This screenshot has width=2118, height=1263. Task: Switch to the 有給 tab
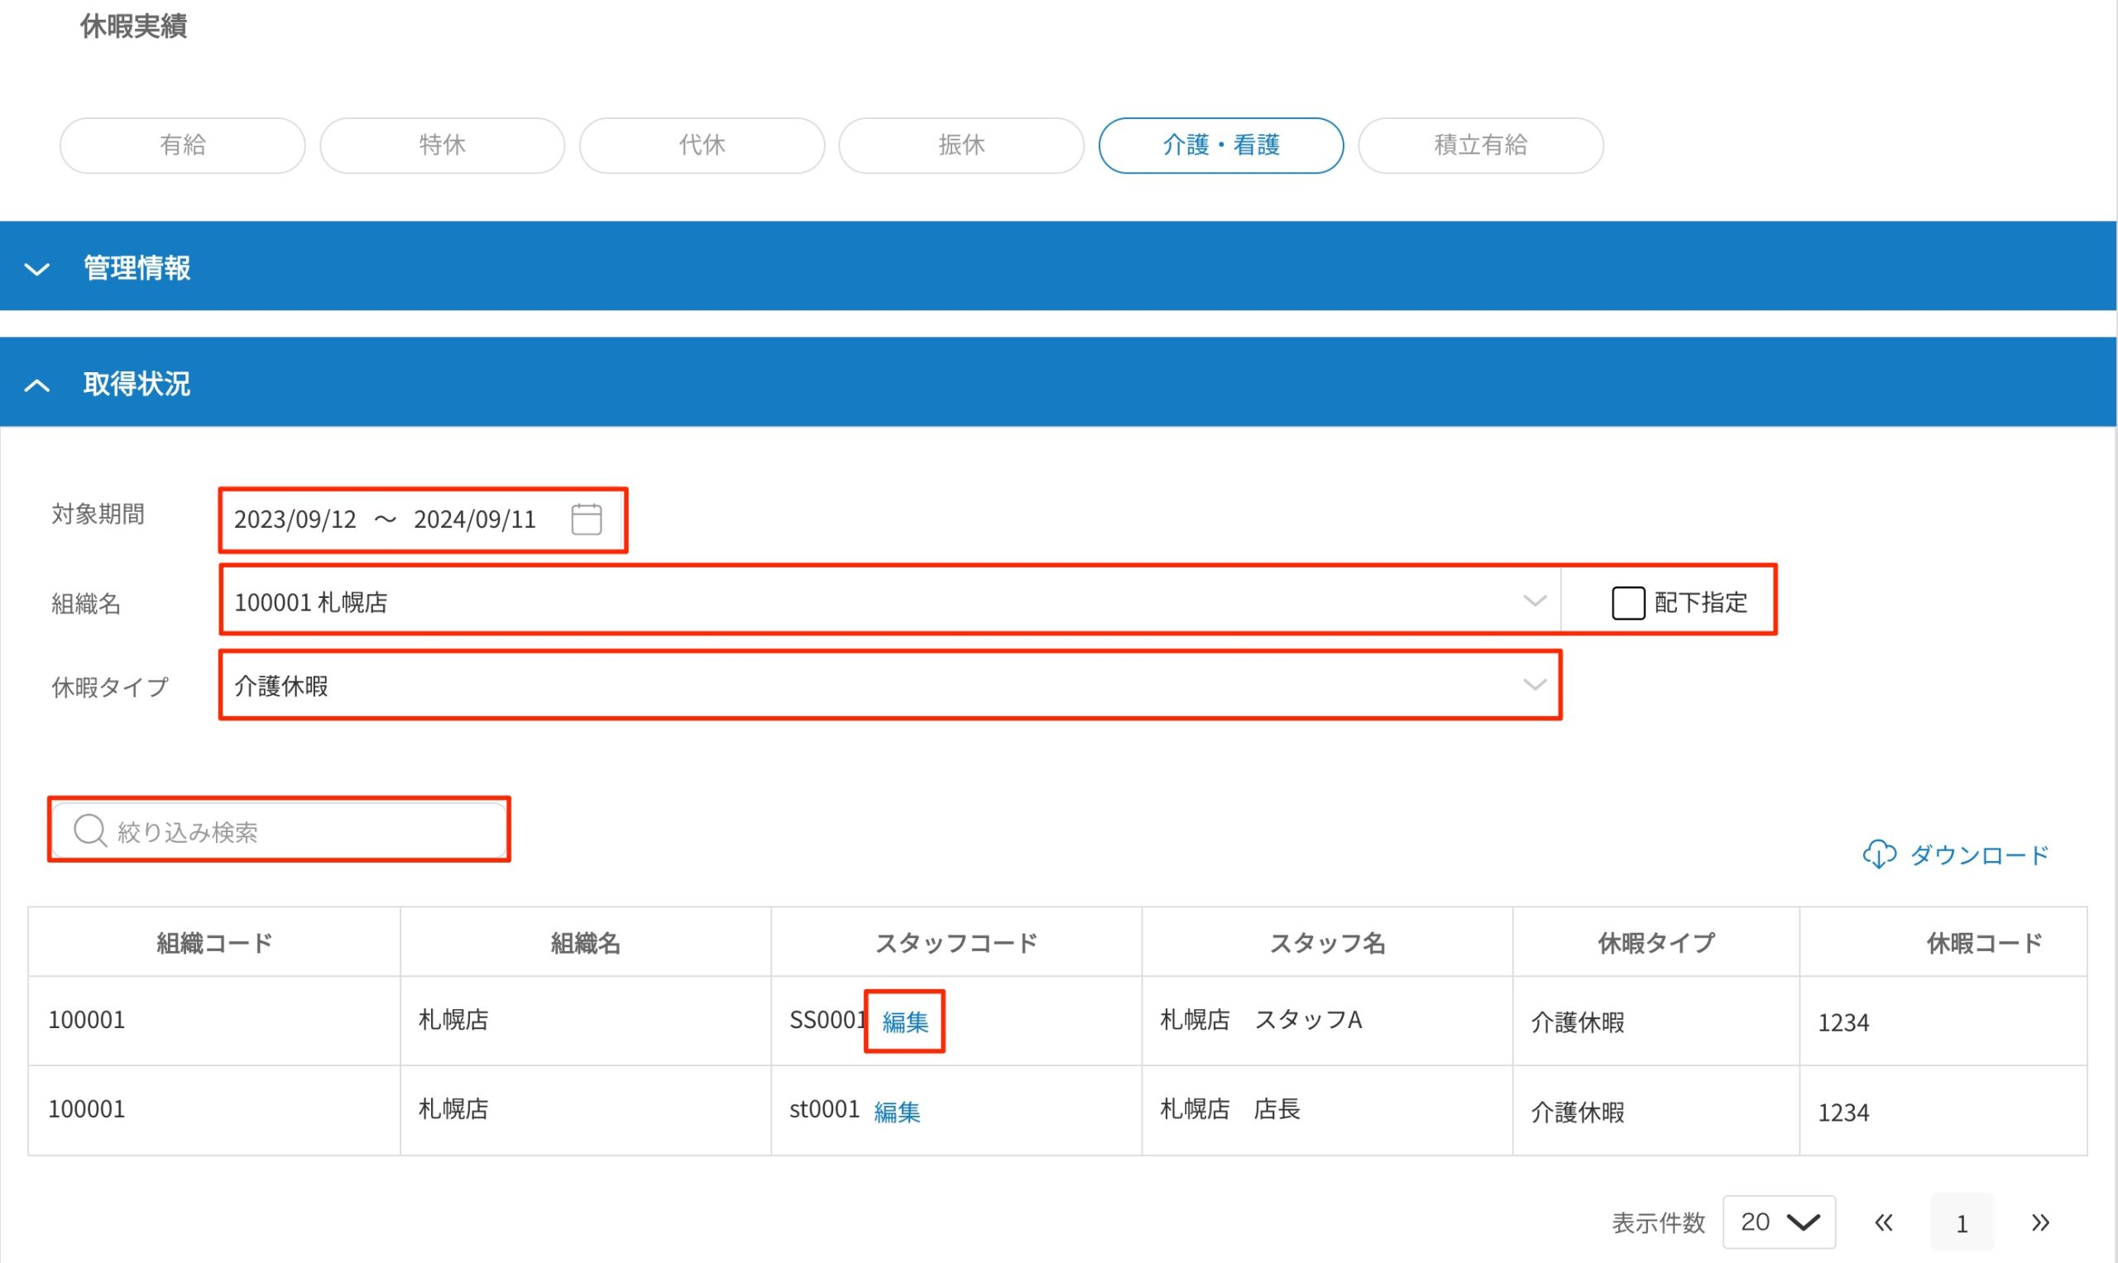pos(182,146)
